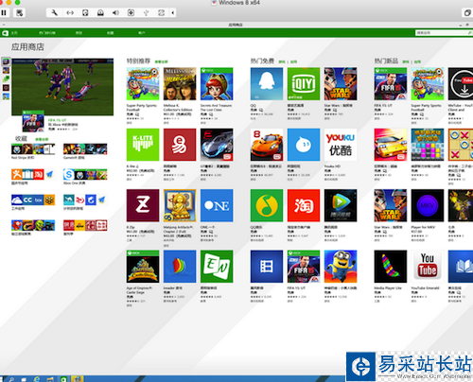This screenshot has width=473, height=382.
Task: Open the Red Stripe collection
Action: [33, 148]
